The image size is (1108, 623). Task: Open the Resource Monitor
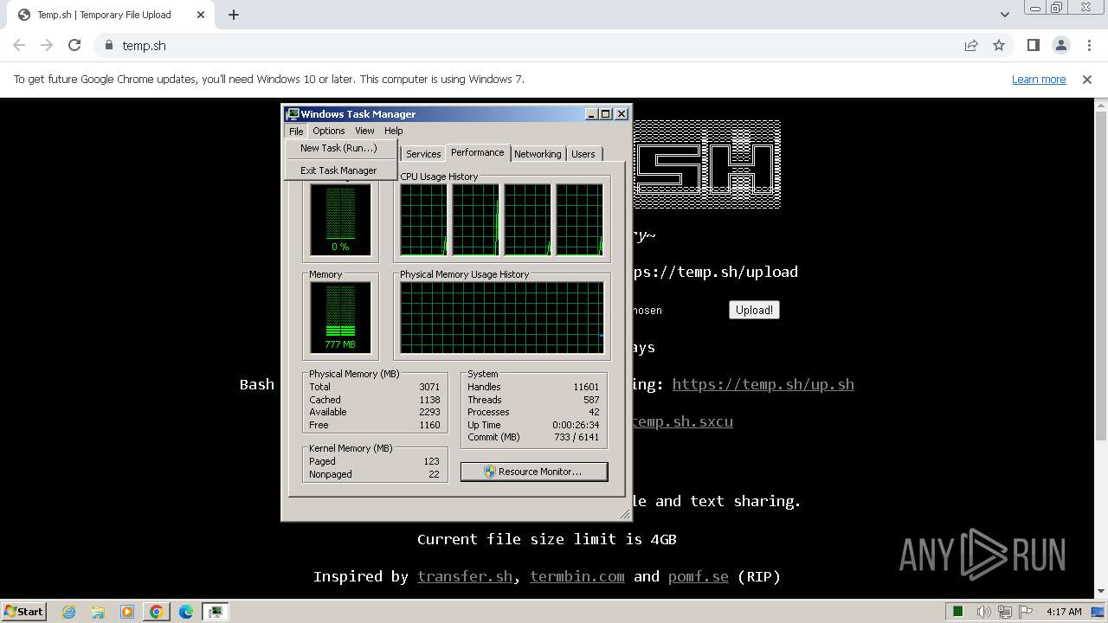coord(534,472)
